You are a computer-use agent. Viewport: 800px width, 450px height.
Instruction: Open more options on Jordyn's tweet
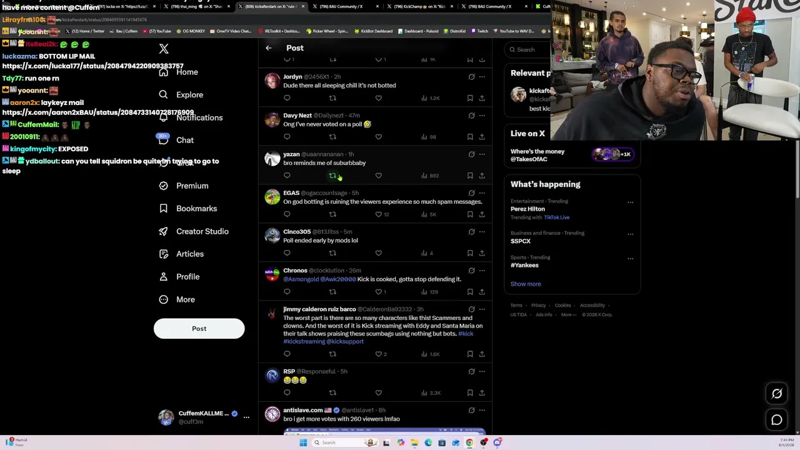tap(482, 77)
